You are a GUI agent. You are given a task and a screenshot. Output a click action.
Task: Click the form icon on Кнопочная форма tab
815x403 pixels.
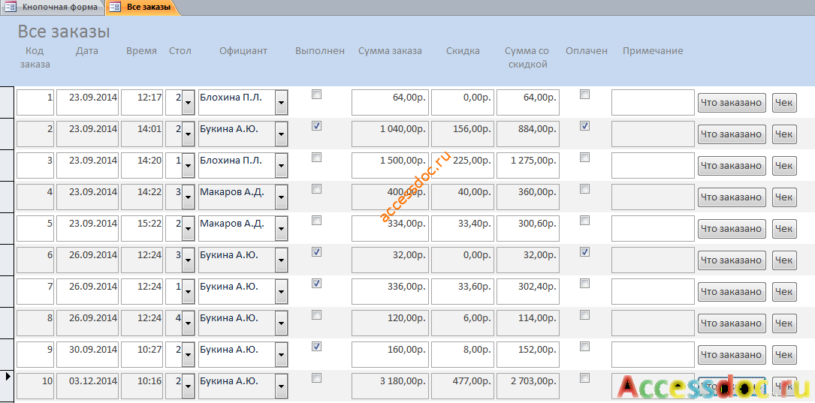[x=11, y=8]
